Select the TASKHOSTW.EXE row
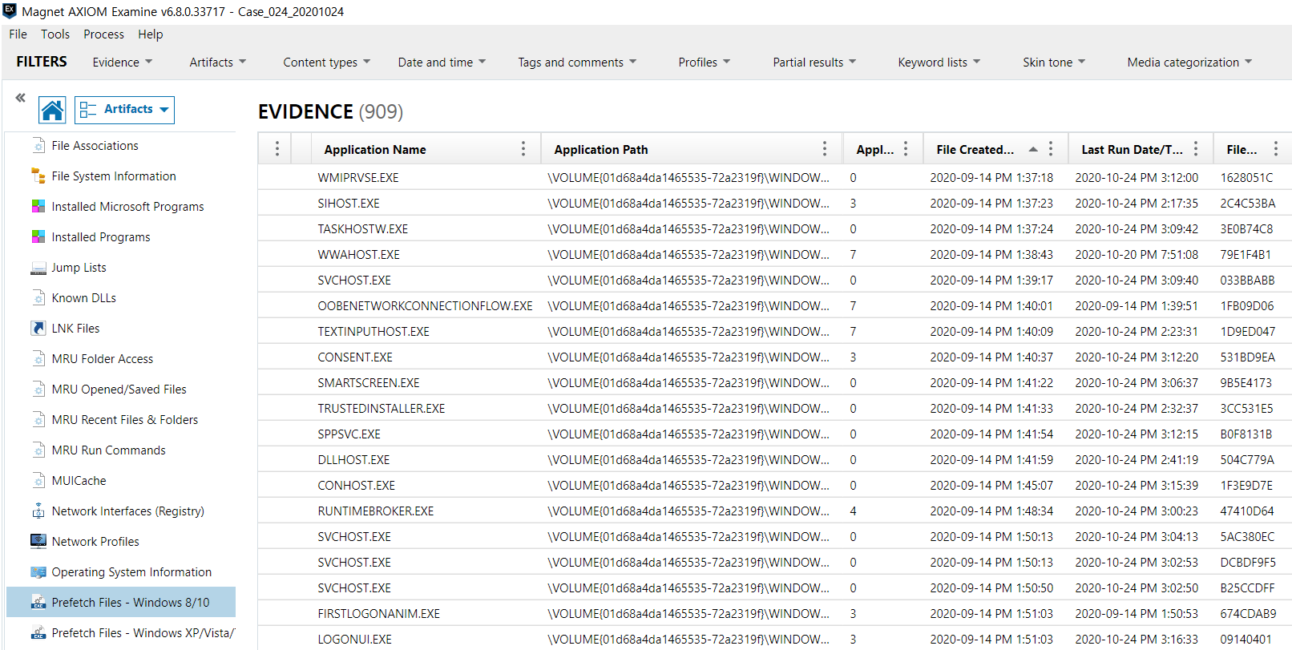This screenshot has height=650, width=1292. point(774,228)
